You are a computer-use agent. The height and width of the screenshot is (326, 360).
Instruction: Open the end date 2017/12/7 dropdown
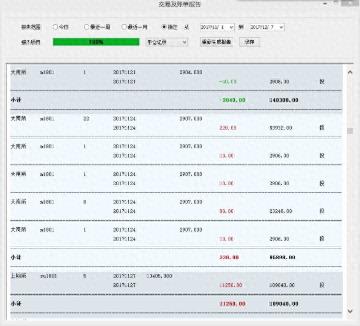(281, 27)
